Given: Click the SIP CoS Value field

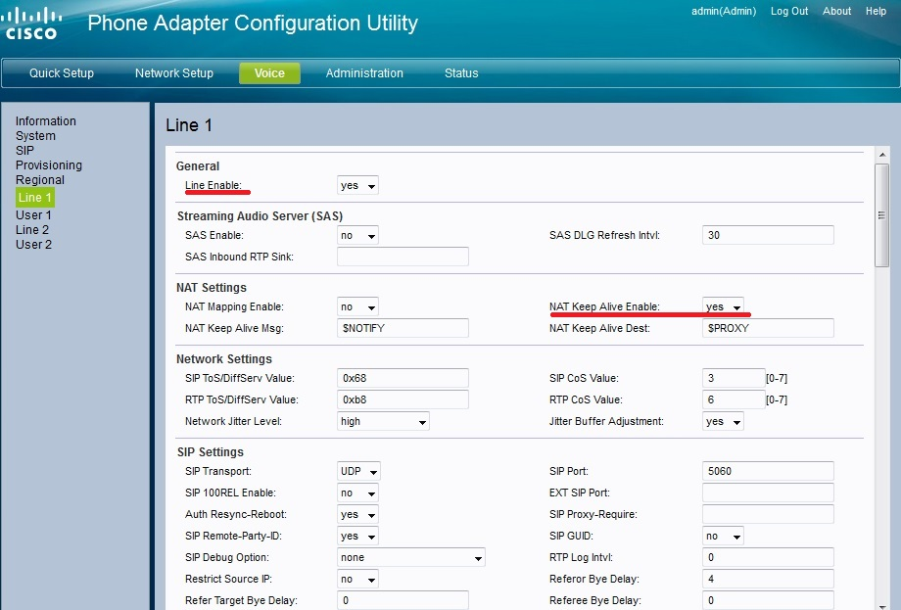Looking at the screenshot, I should pyautogui.click(x=734, y=379).
